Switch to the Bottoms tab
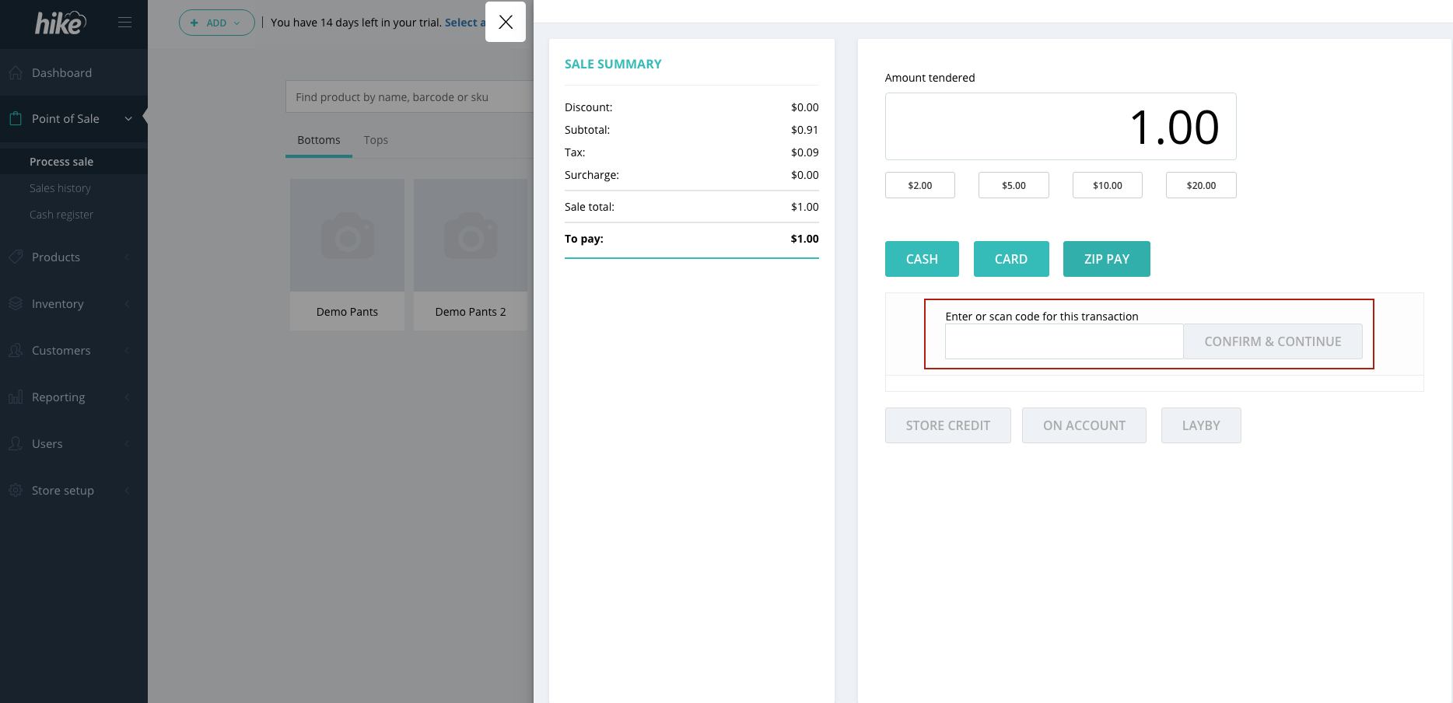 319,140
